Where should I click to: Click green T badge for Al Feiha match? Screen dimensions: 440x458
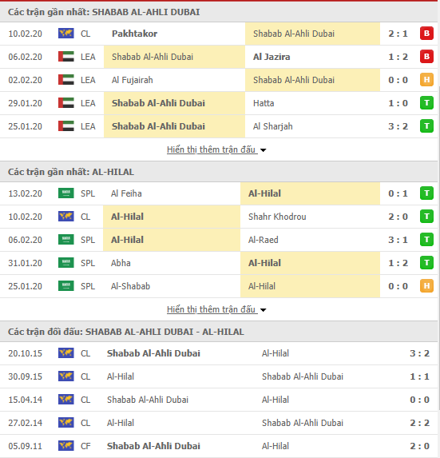pyautogui.click(x=426, y=193)
